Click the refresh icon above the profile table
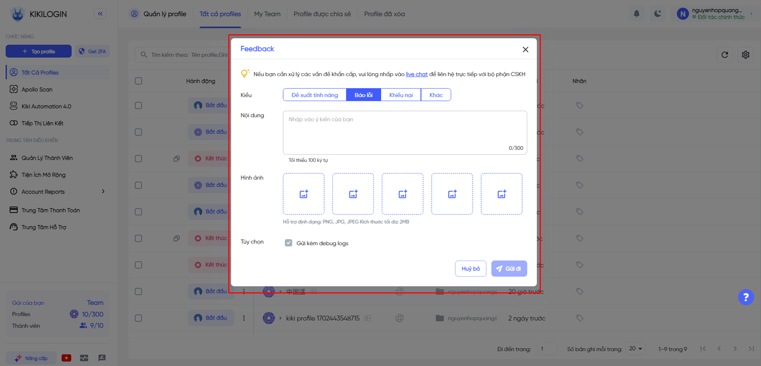Screen dimensions: 761x366 coord(725,55)
